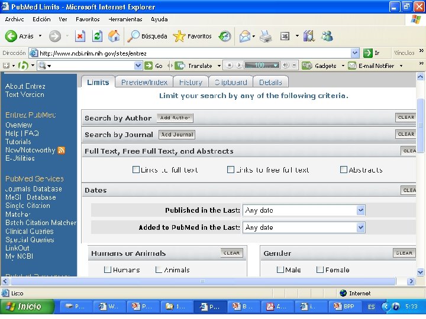The image size is (426, 319).
Task: Expand Gadgets dropdown arrow
Action: point(343,66)
